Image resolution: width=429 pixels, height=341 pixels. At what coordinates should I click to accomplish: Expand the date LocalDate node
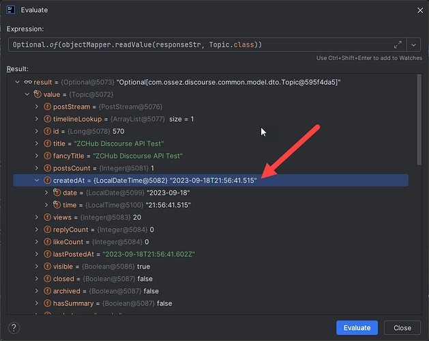click(x=47, y=193)
